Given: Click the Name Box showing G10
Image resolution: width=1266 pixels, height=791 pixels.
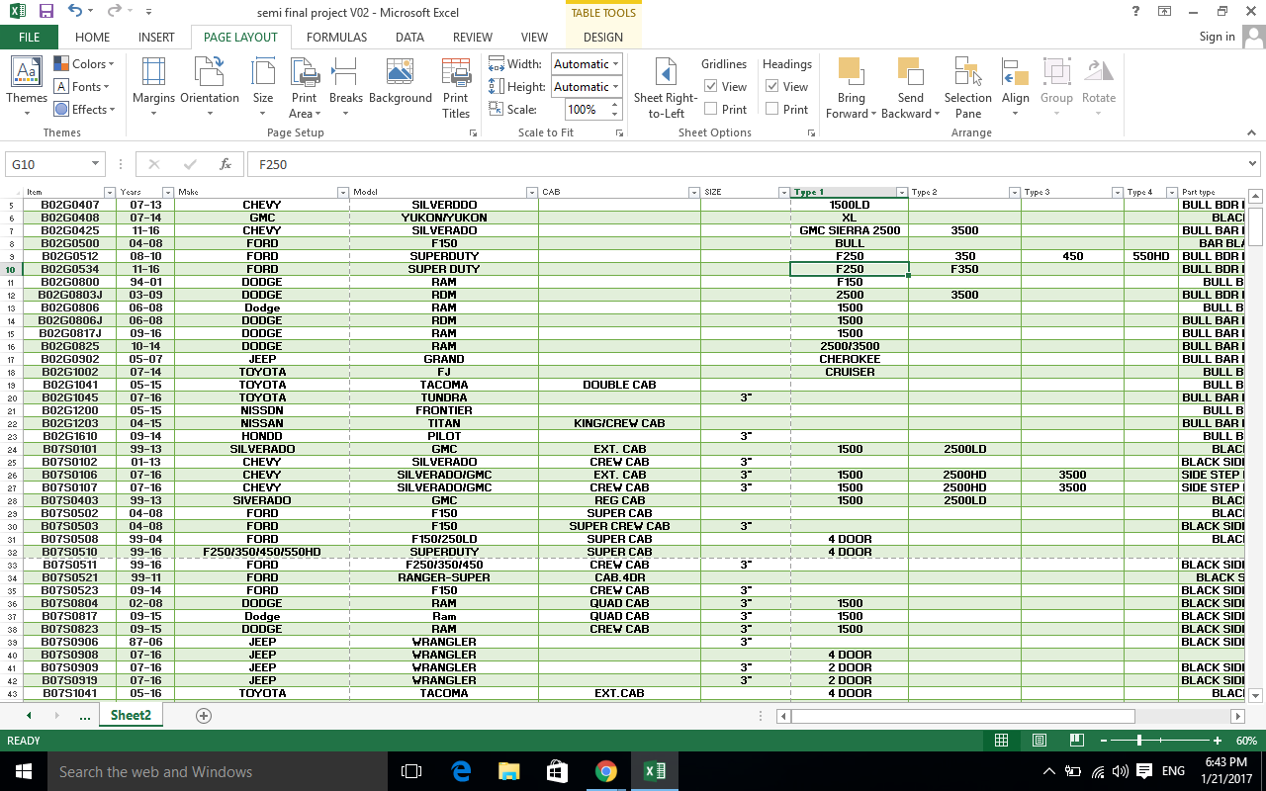Looking at the screenshot, I should point(49,164).
